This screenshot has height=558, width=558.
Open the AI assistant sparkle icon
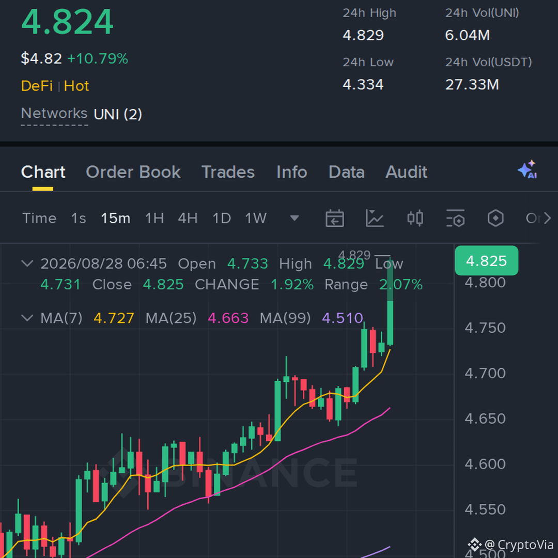[x=528, y=169]
